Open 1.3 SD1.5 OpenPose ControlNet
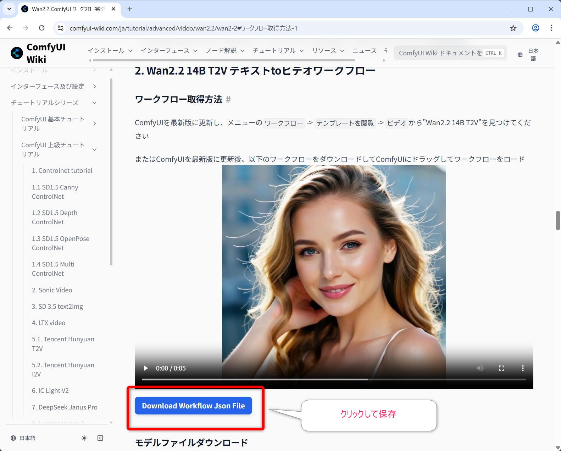Screen dimensions: 561x451 (x=61, y=243)
